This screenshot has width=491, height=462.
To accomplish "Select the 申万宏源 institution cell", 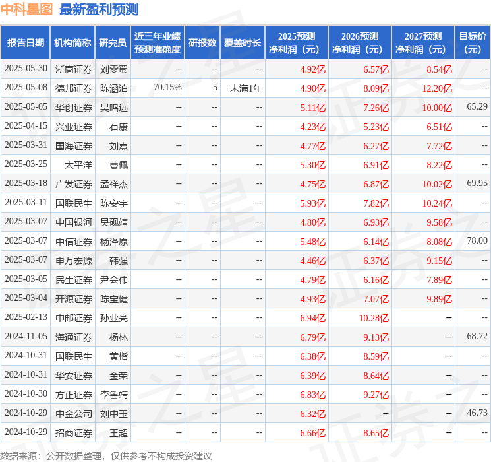I will click(x=74, y=261).
